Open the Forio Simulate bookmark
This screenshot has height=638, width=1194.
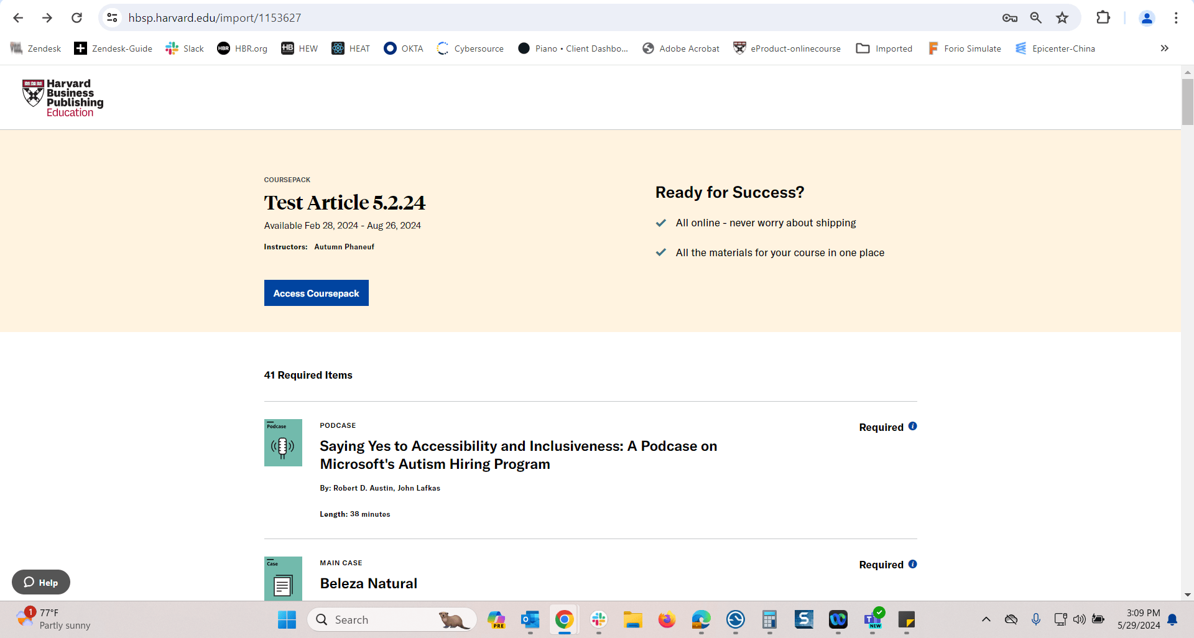point(965,48)
